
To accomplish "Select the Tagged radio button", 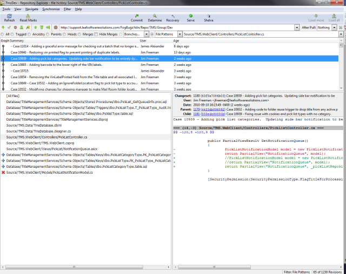I will point(12,35).
